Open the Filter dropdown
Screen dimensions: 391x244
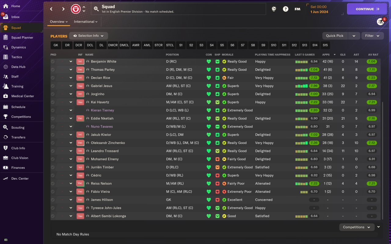tap(372, 36)
